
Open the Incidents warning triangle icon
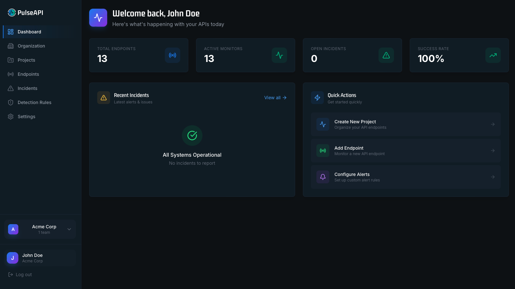point(11,88)
